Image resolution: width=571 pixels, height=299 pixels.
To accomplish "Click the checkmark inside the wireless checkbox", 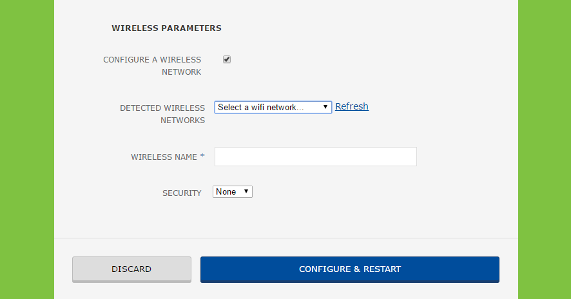I will 227,59.
